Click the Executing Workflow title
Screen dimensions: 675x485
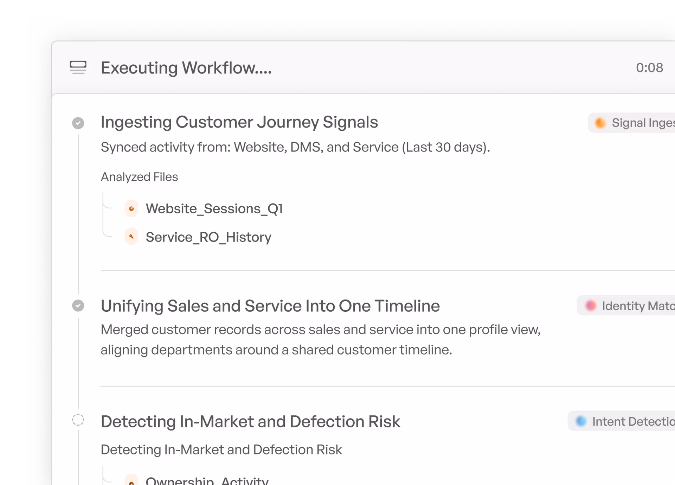(186, 67)
